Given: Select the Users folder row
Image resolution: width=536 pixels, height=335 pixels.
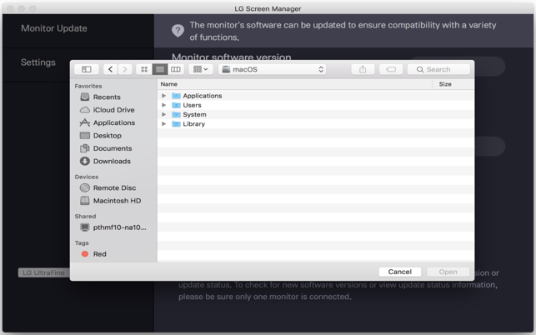Looking at the screenshot, I should point(316,105).
